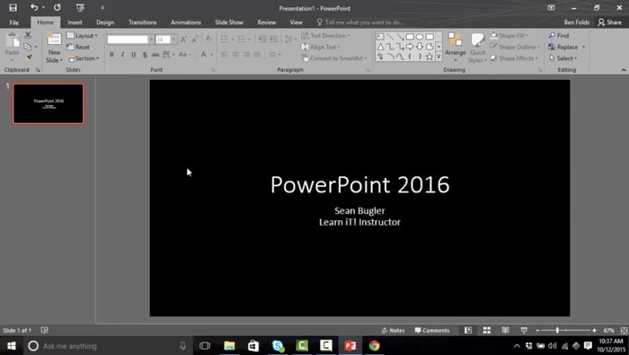Switch to the Insert tab
The height and width of the screenshot is (355, 629).
tap(75, 22)
